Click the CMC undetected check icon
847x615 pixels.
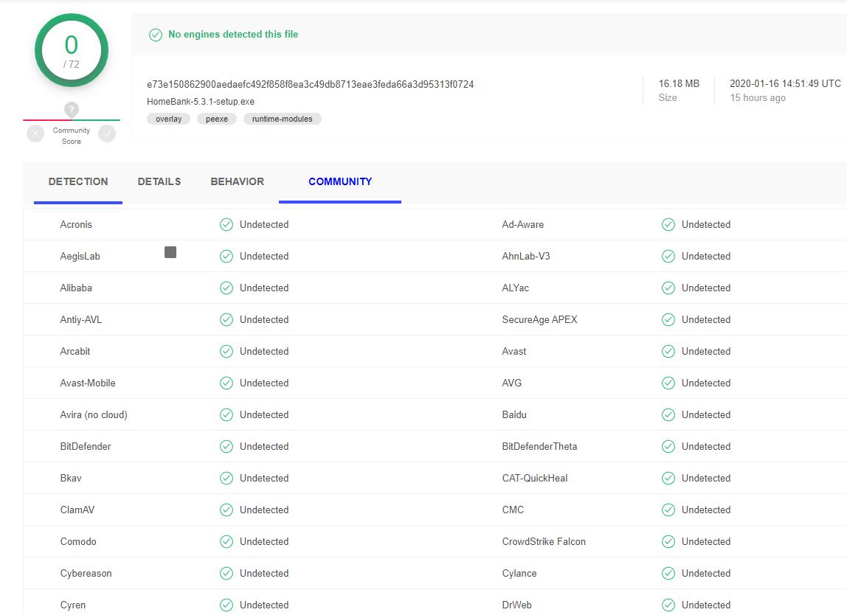pos(668,510)
